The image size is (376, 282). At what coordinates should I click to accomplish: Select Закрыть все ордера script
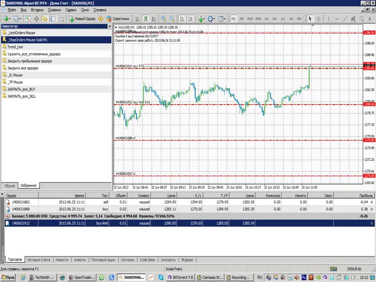[56, 68]
